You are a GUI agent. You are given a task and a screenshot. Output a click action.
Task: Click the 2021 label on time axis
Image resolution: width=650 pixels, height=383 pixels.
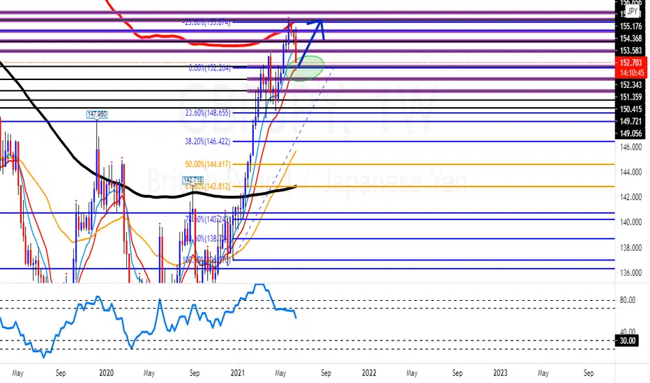pos(238,373)
